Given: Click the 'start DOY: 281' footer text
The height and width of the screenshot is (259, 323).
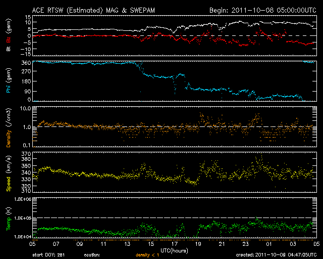Looking at the screenshot, I should (x=48, y=255).
